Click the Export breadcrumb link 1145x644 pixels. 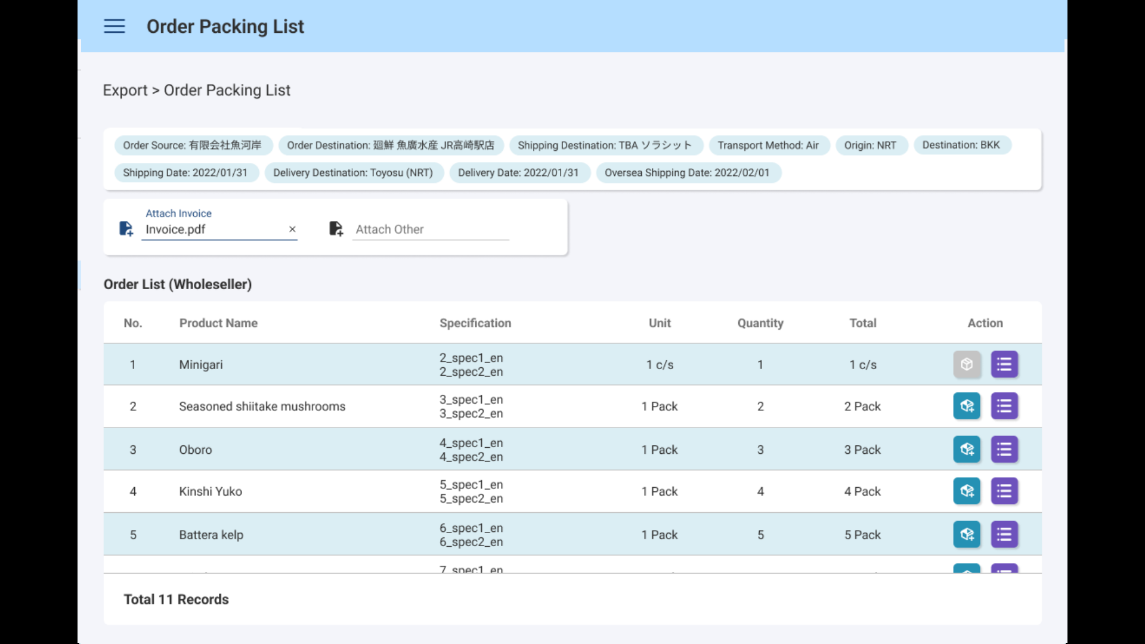pyautogui.click(x=125, y=90)
